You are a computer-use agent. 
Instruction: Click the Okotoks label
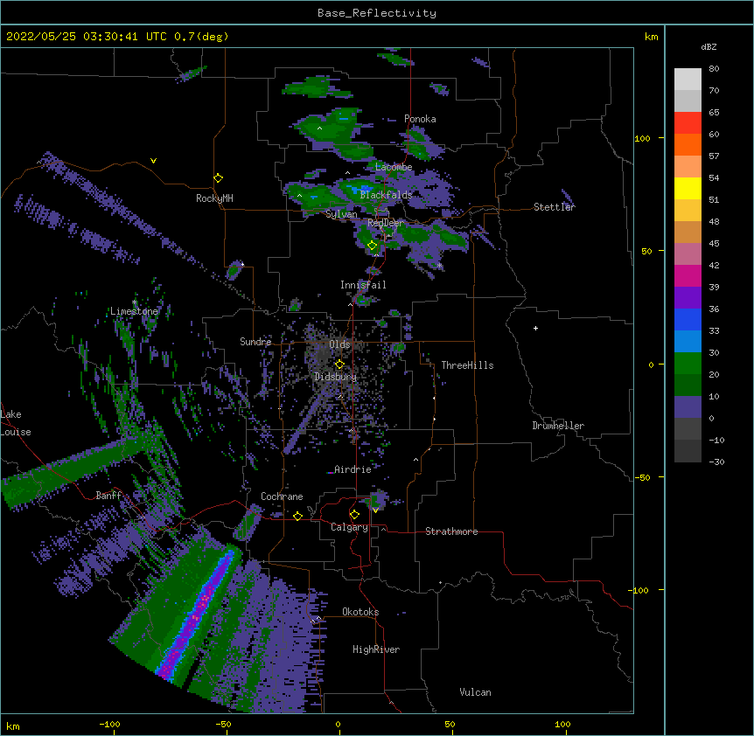360,612
